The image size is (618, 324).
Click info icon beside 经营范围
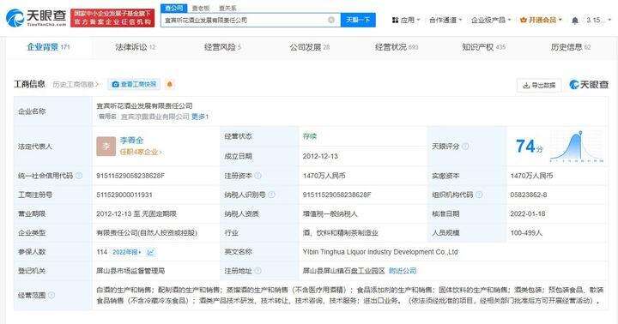(x=51, y=295)
